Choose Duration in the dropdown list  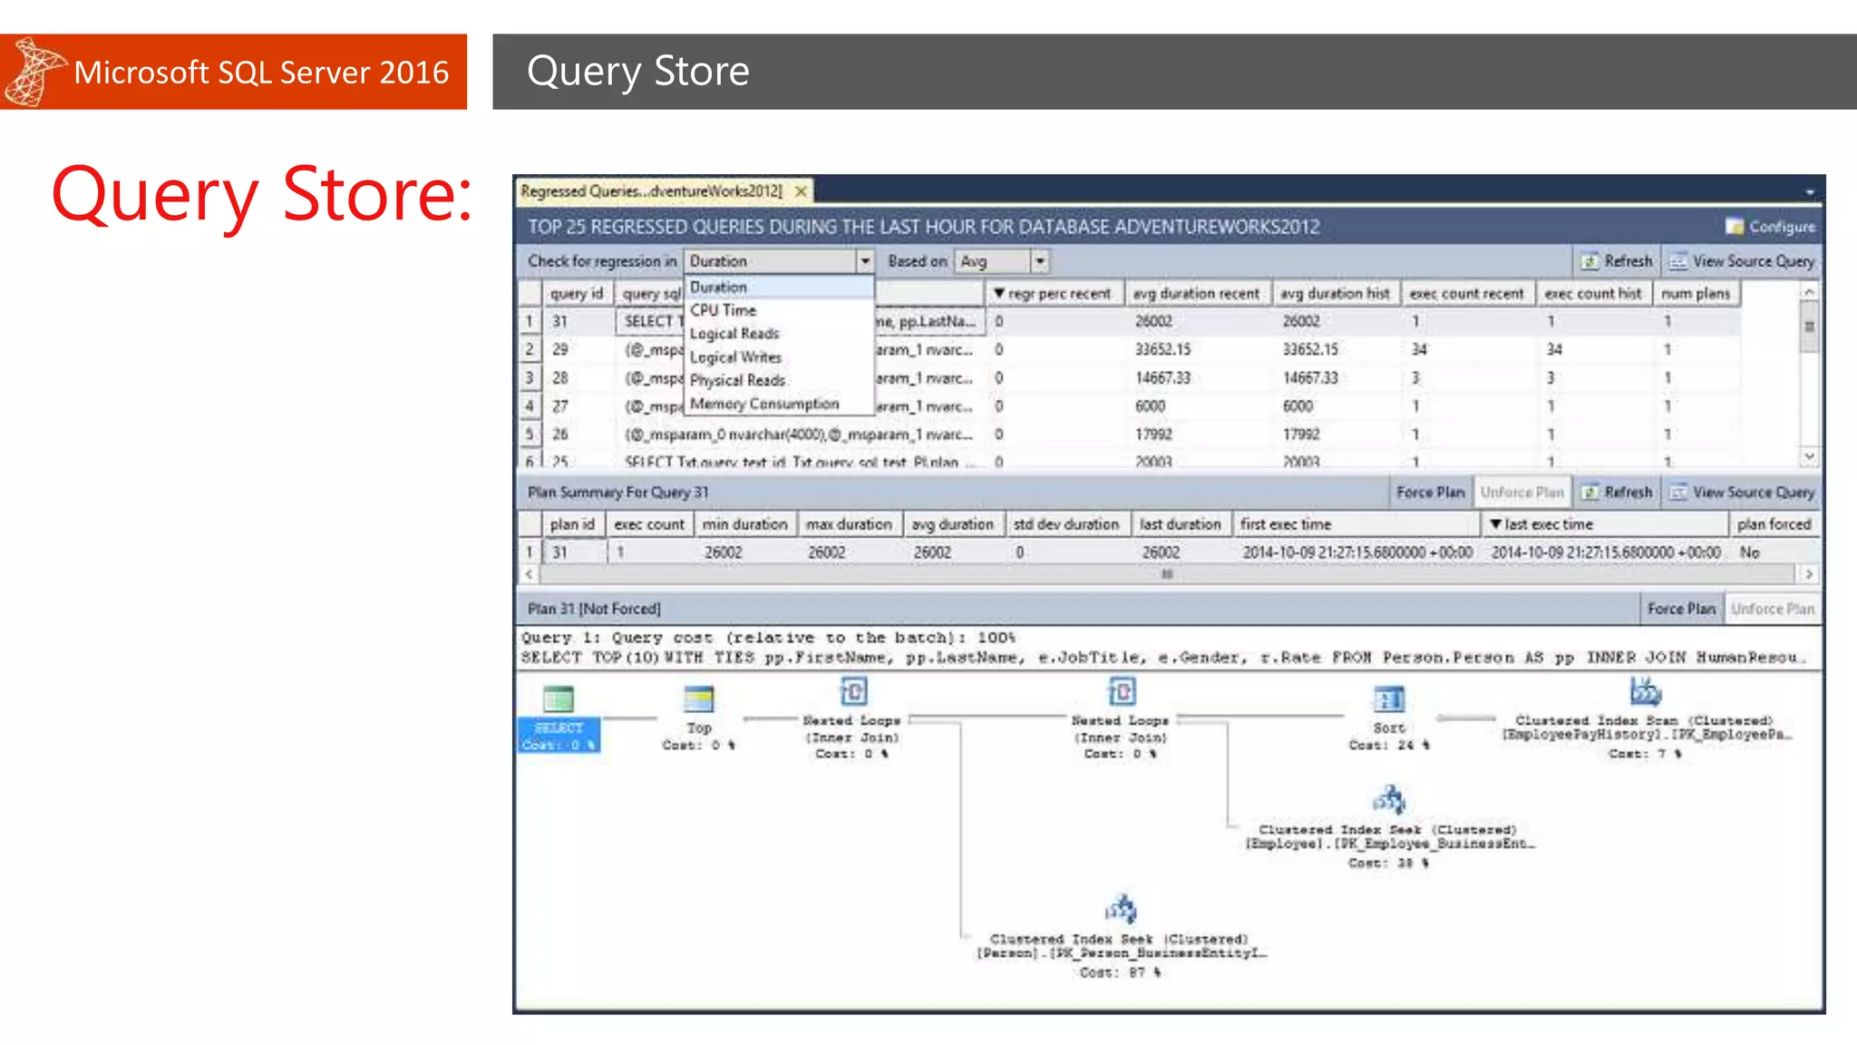pos(778,287)
